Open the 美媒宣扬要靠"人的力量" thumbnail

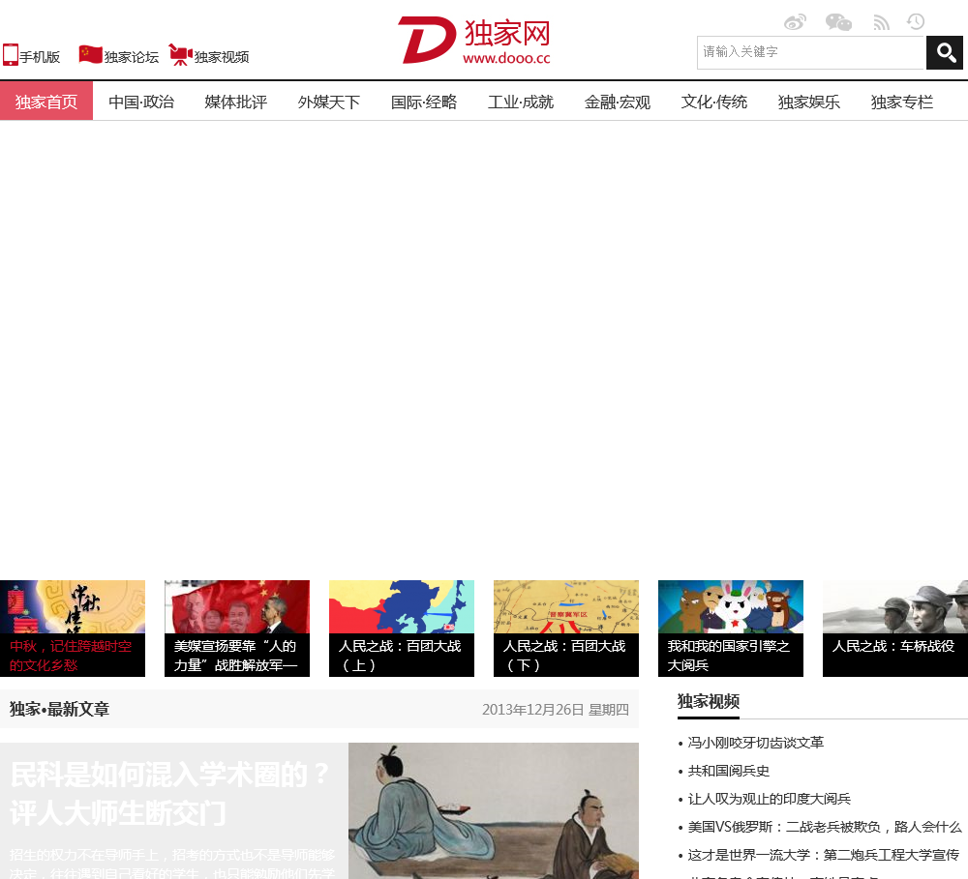click(237, 628)
